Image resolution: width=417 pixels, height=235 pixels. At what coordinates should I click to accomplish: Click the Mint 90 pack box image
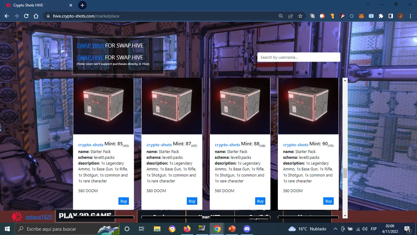[x=308, y=106]
